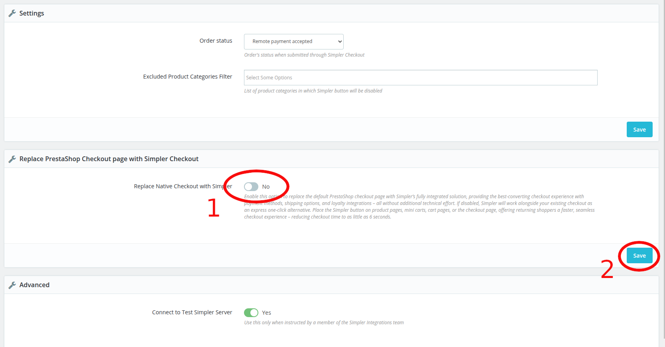Click wrench icon beside Replace PrestaShop Checkout heading

point(12,159)
